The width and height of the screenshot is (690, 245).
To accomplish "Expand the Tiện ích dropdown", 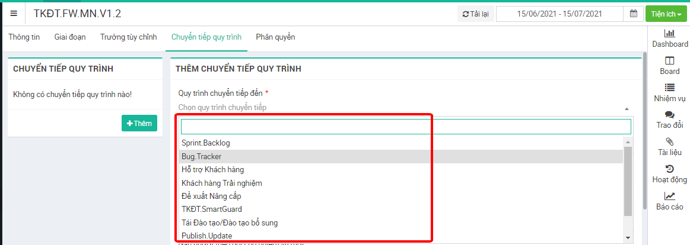I will [665, 14].
